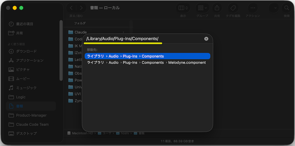Click the Nati… folder row

75,66
